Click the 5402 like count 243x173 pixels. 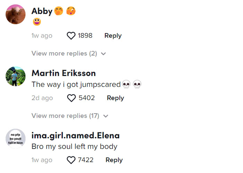[87, 98]
